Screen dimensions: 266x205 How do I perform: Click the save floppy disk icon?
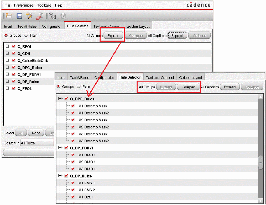click(x=19, y=16)
